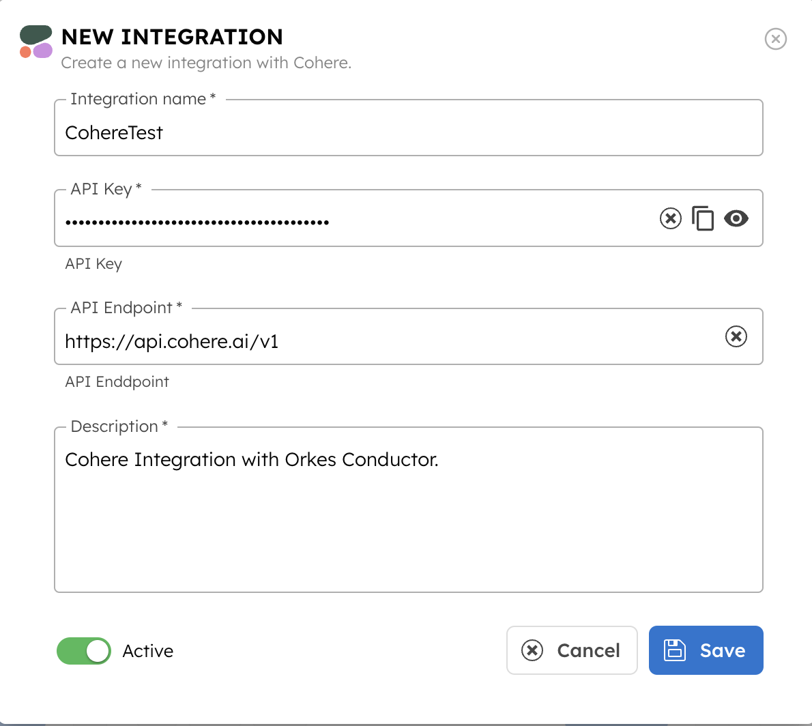Click inside the Description text area
The width and height of the screenshot is (812, 726).
[408, 519]
